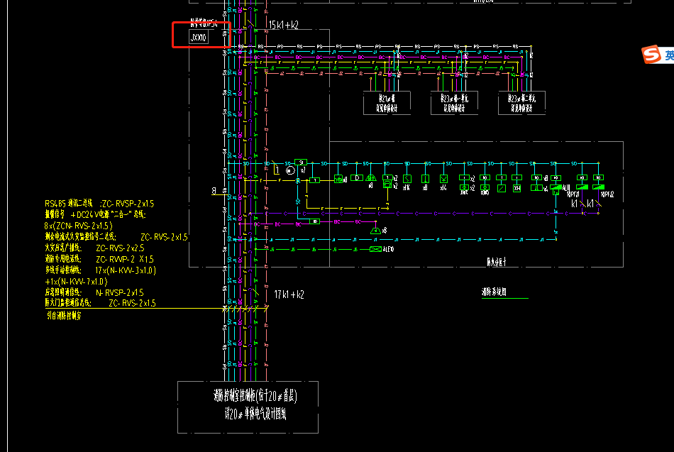Select the 15k1+k2 annotation
Viewport: 674px width, 452px height.
point(283,25)
